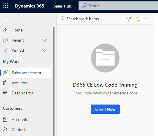Click the Enroll now www.dynamicsedge.com text
The width and height of the screenshot is (158, 136).
point(105,93)
